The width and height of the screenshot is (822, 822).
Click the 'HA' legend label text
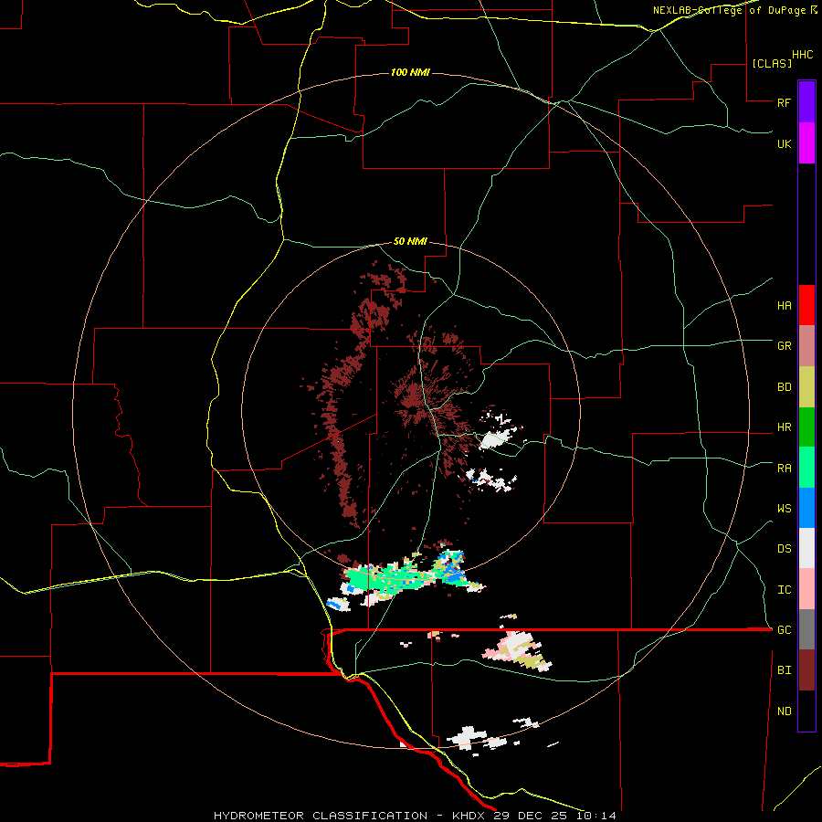point(784,306)
